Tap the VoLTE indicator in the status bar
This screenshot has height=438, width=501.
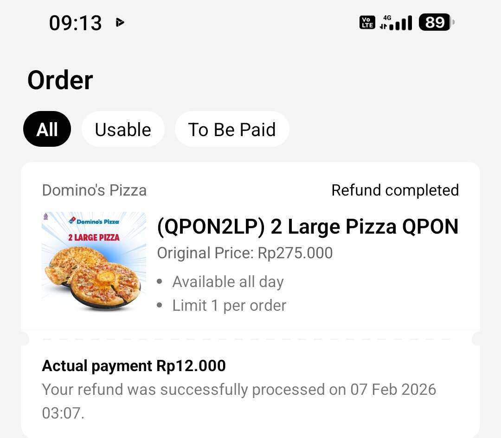[366, 22]
